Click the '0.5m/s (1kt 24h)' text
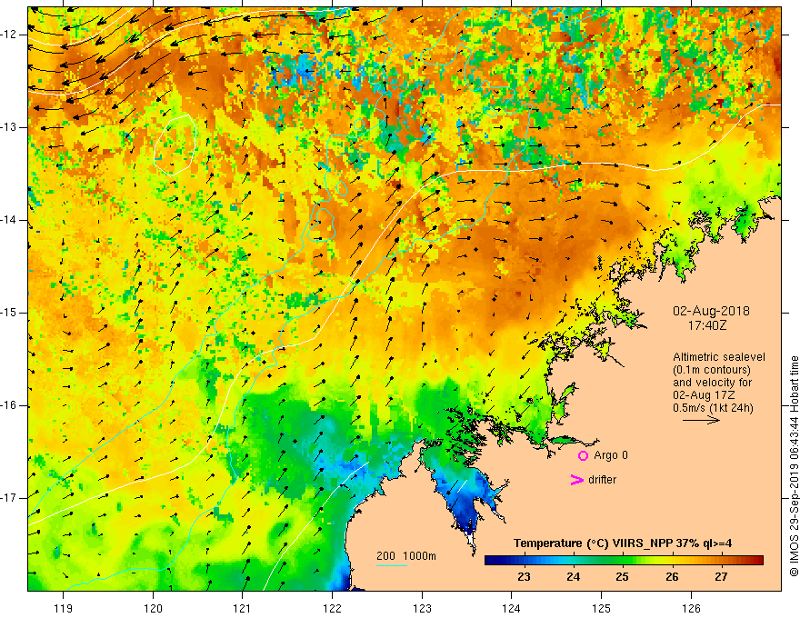800x618 pixels. 713,408
